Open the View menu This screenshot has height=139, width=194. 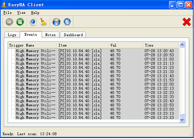tap(21, 13)
